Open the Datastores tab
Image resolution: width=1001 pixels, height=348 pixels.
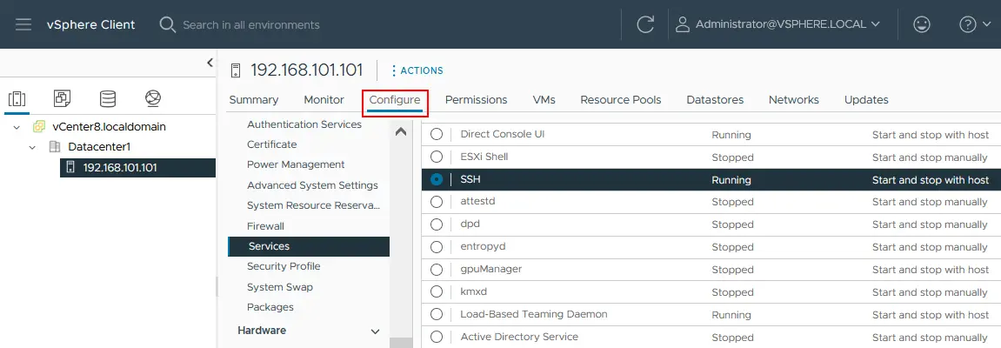pyautogui.click(x=715, y=99)
